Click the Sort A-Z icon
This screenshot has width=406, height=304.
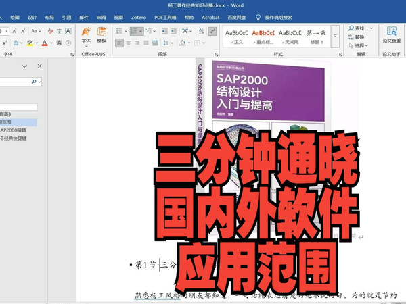(x=202, y=31)
